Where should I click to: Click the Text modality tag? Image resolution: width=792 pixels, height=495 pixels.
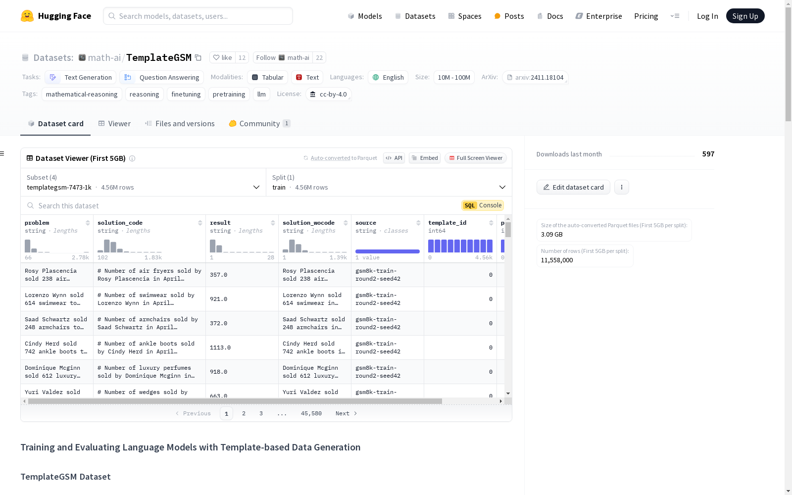[307, 77]
